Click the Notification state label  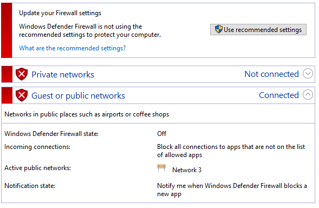tap(30, 186)
